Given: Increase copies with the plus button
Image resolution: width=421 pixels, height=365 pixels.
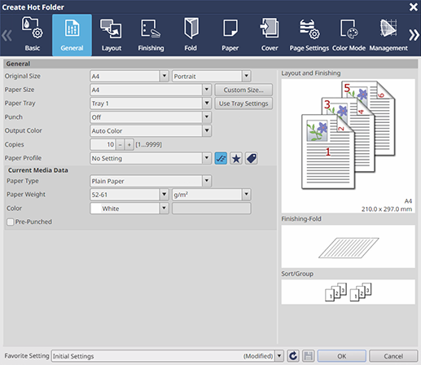Looking at the screenshot, I should [129, 145].
